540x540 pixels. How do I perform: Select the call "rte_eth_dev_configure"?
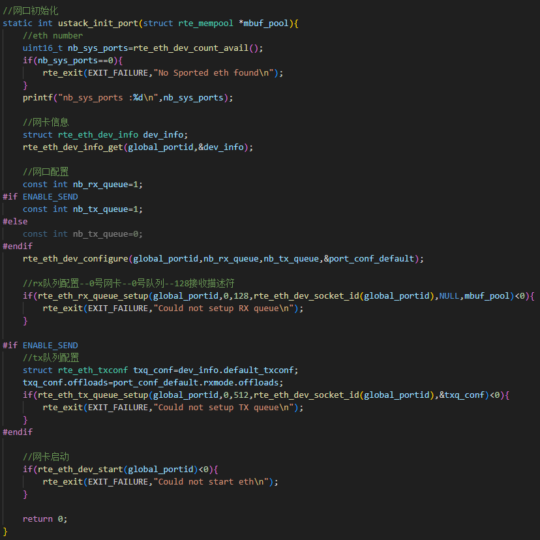[x=76, y=259]
